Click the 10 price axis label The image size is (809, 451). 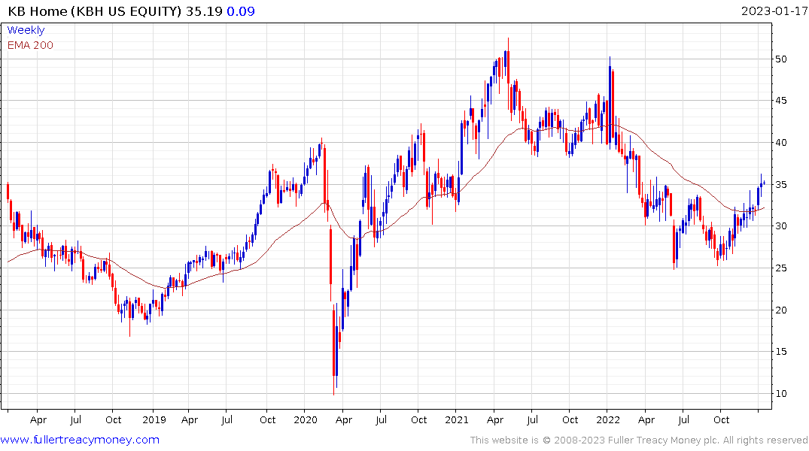pyautogui.click(x=780, y=394)
